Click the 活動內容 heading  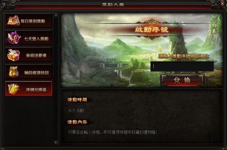tap(77, 122)
